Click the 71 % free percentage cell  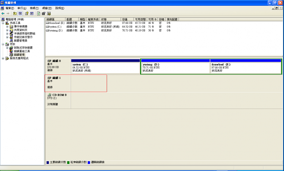point(151,27)
